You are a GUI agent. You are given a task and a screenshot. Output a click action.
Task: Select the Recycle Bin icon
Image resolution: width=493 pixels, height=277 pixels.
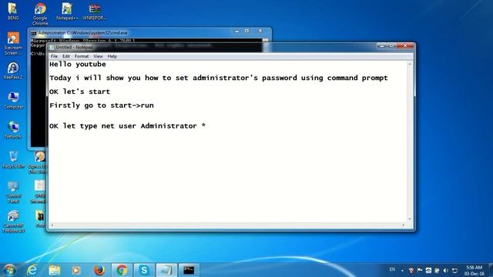click(13, 159)
